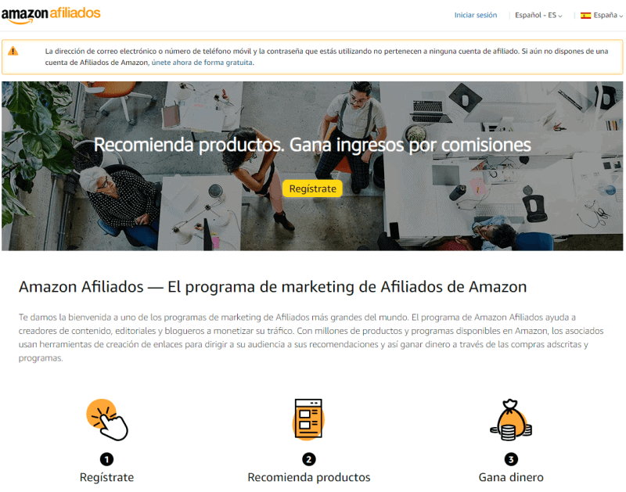Screen dimensions: 626x492
Task: Click the chevron next to Español - ES
Action: pos(560,16)
